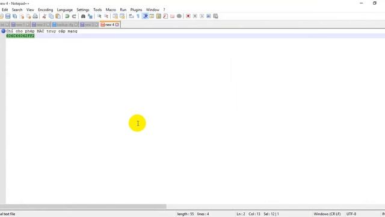Toggle Synchronize Vertical Scrolling icon

115,16
